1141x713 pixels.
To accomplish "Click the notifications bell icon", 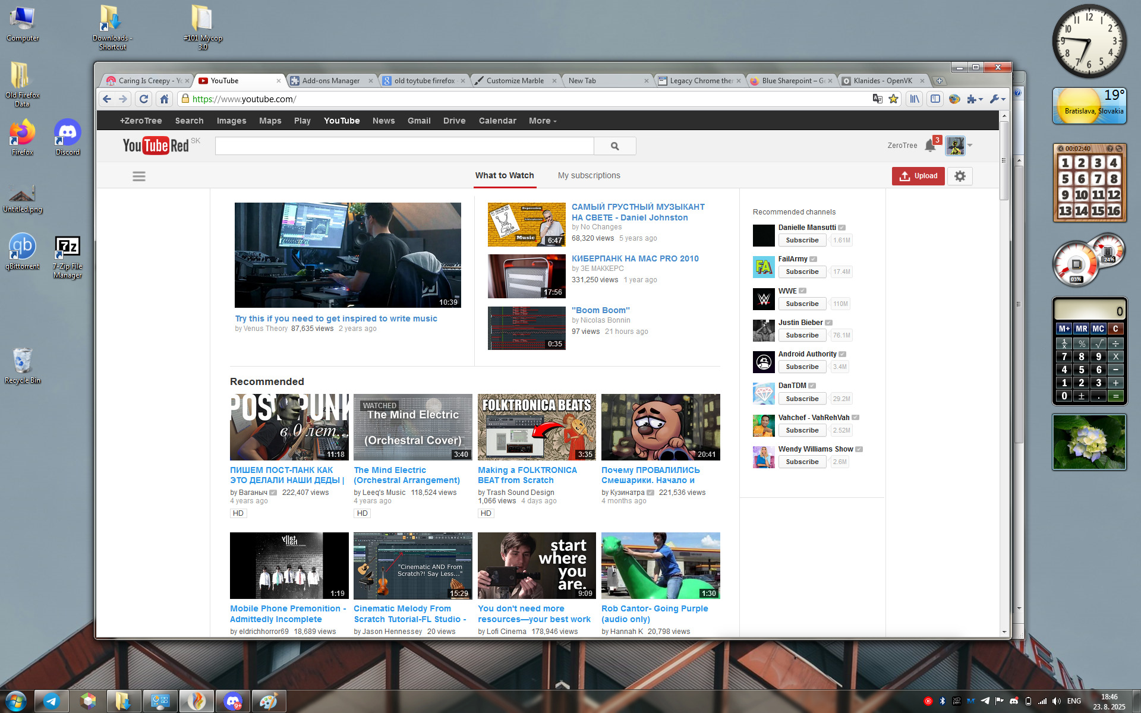I will tap(930, 146).
